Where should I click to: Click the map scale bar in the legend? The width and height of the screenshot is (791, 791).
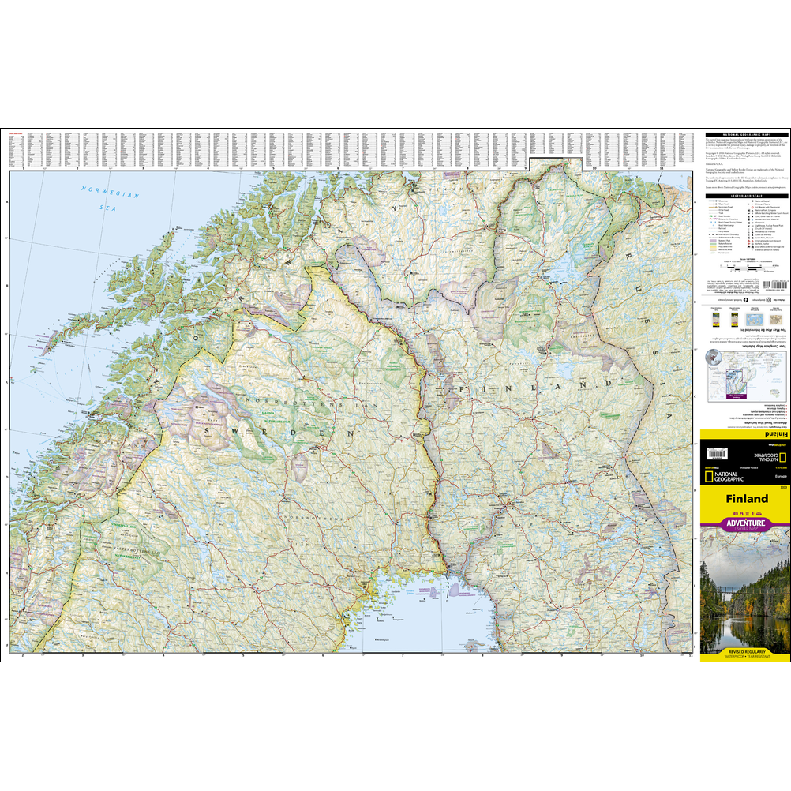(748, 268)
